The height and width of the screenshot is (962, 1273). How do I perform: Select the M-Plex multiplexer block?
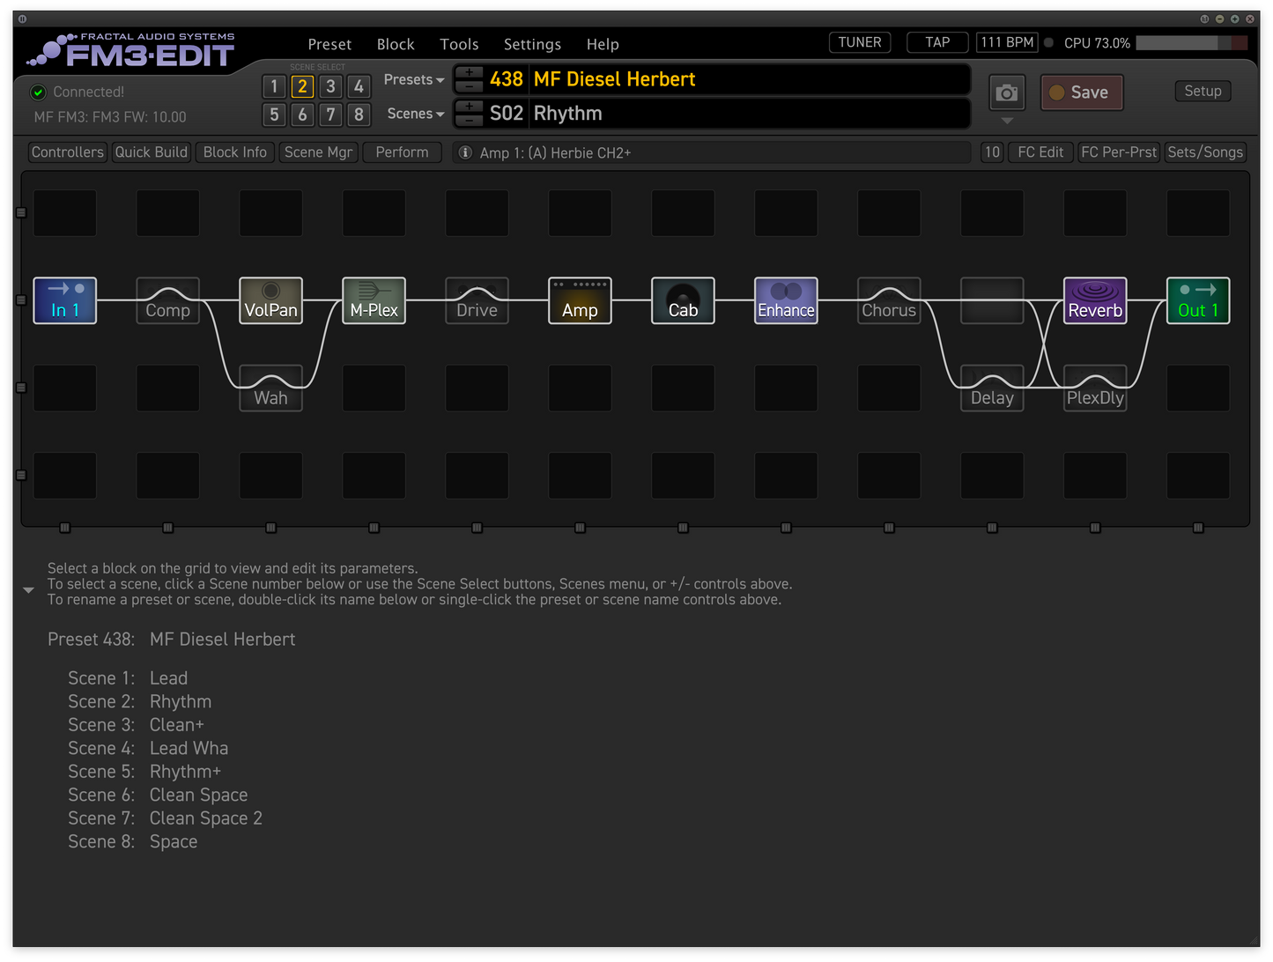(374, 300)
